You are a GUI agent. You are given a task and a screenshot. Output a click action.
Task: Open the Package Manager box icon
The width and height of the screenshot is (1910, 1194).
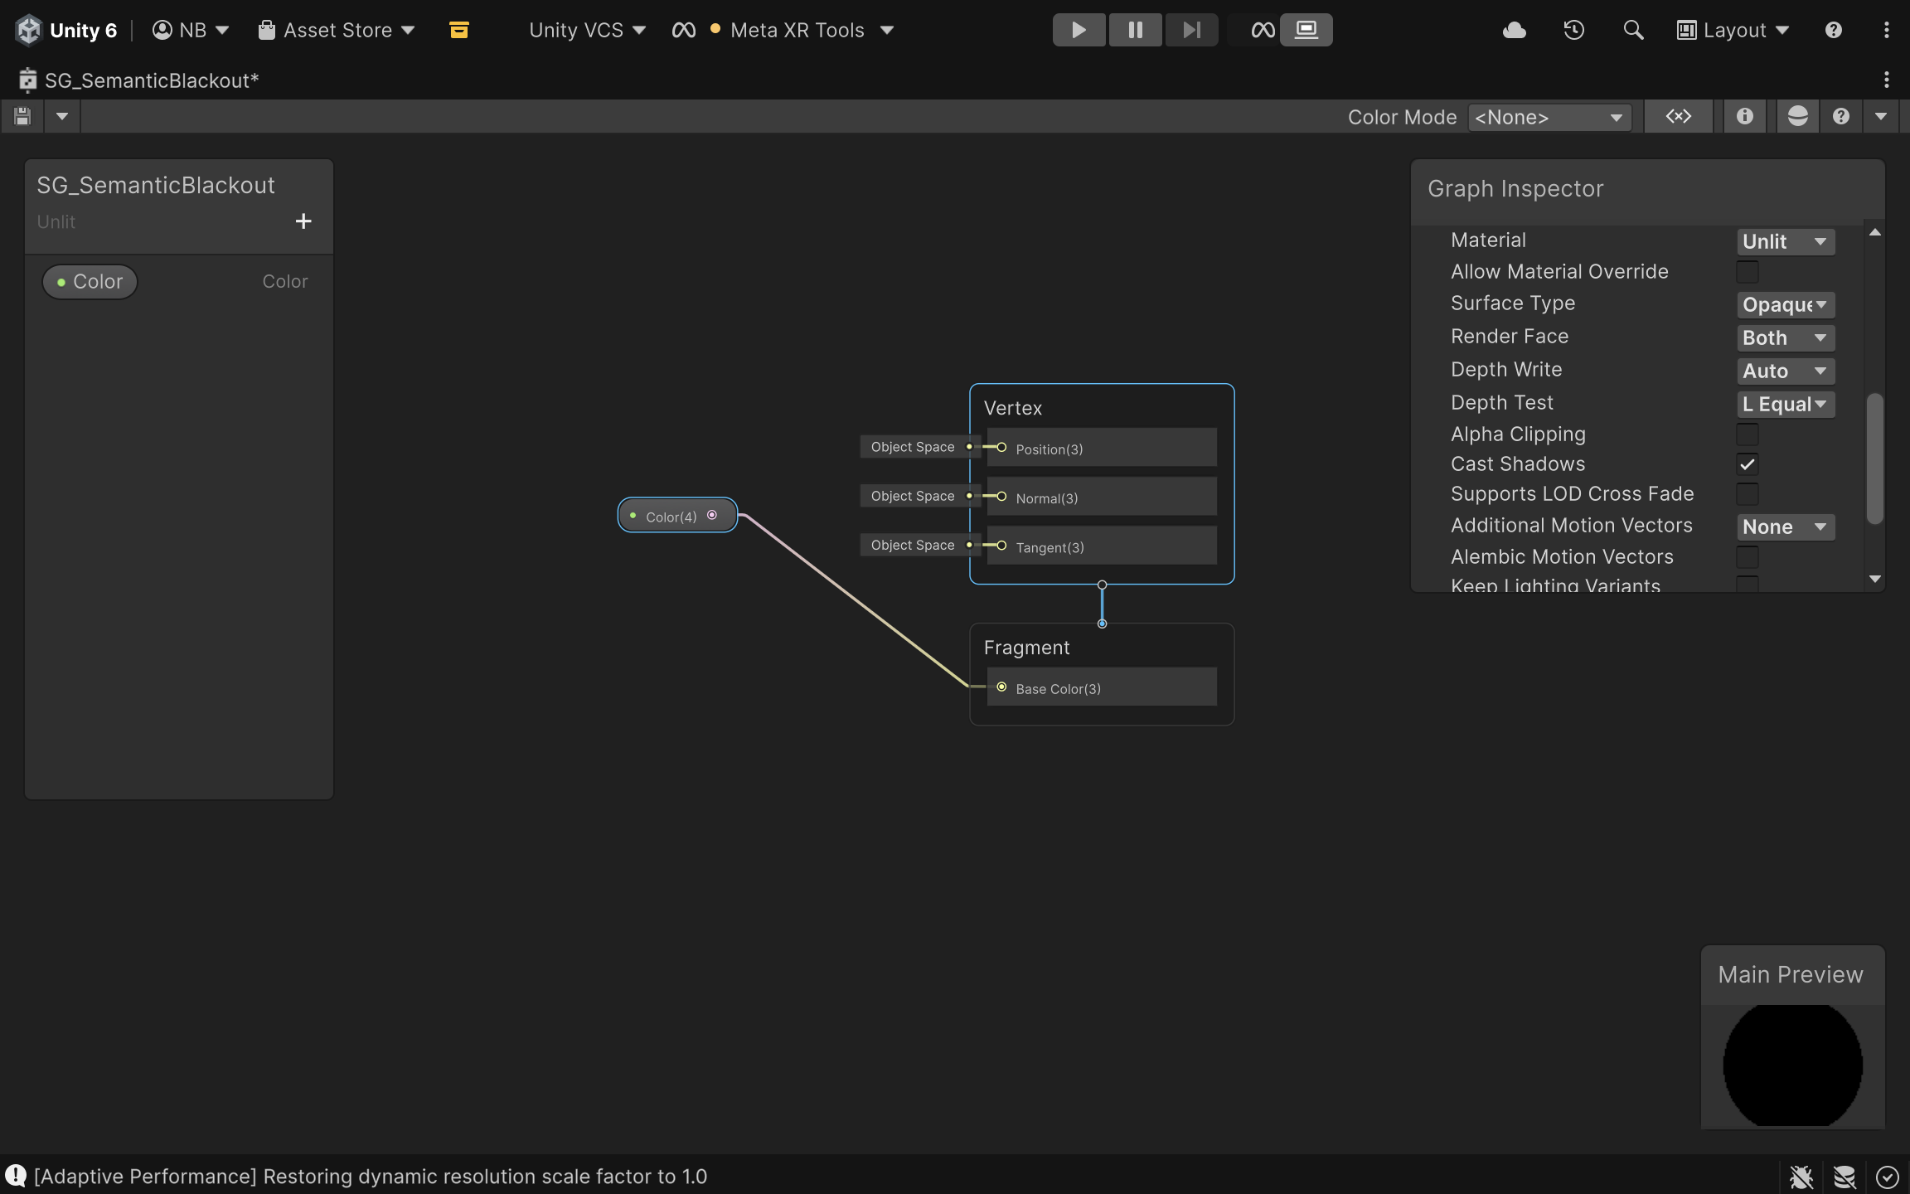click(x=458, y=30)
